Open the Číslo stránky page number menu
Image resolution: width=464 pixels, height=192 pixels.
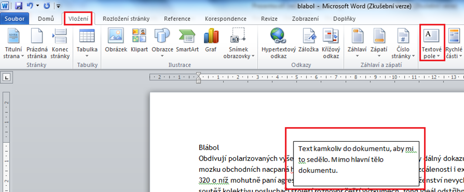(x=403, y=44)
